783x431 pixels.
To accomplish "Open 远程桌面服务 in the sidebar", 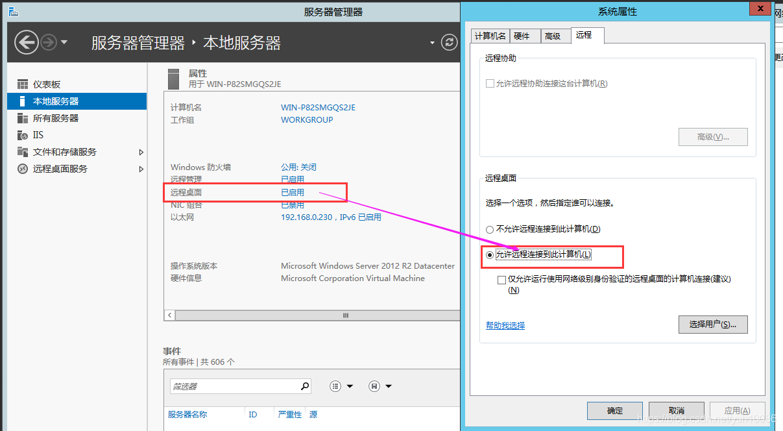I will coord(60,169).
